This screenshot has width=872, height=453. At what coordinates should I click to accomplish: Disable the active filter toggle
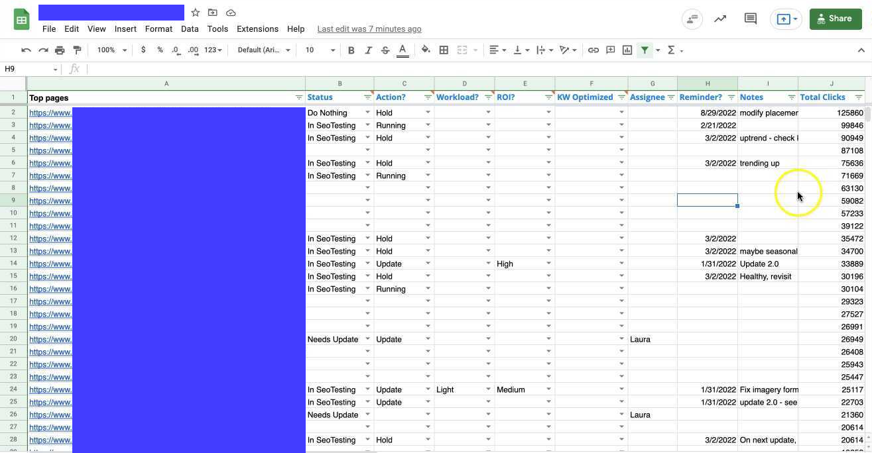point(644,50)
